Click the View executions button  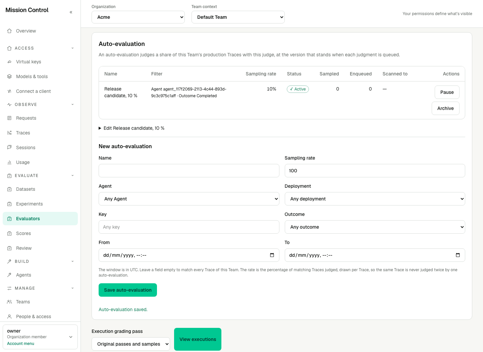click(x=198, y=339)
